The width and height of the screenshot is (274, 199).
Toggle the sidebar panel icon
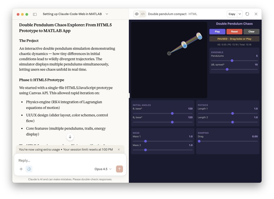(x=35, y=14)
